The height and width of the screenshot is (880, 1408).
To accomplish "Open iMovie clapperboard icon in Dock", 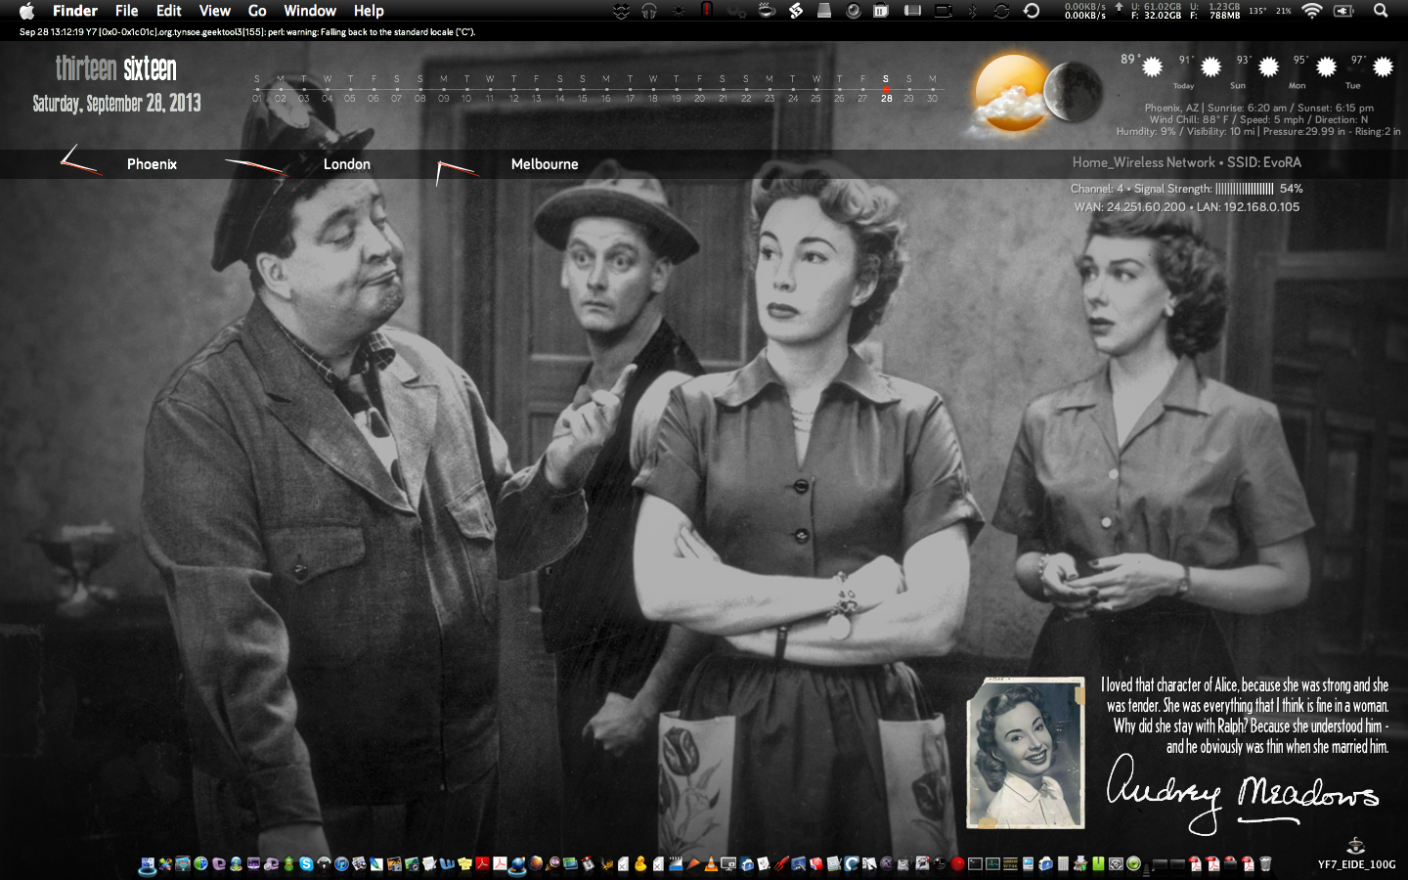I will [676, 863].
